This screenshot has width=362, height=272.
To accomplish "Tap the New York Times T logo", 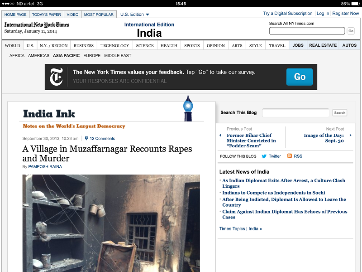I will pyautogui.click(x=56, y=77).
